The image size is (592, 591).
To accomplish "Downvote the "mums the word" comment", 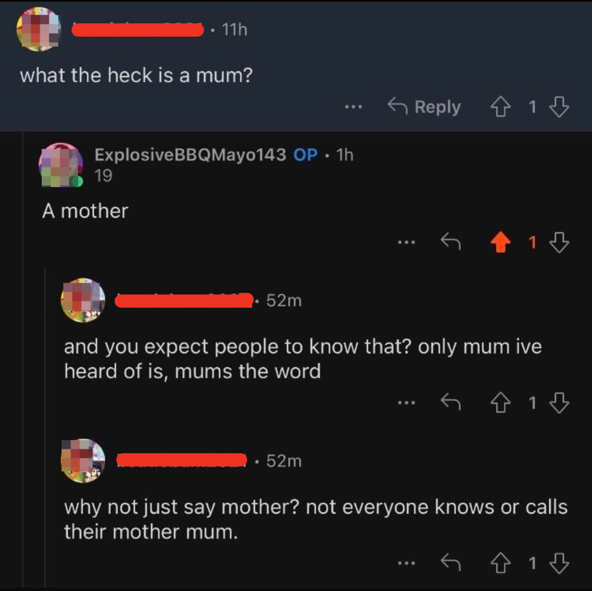I will tap(559, 403).
